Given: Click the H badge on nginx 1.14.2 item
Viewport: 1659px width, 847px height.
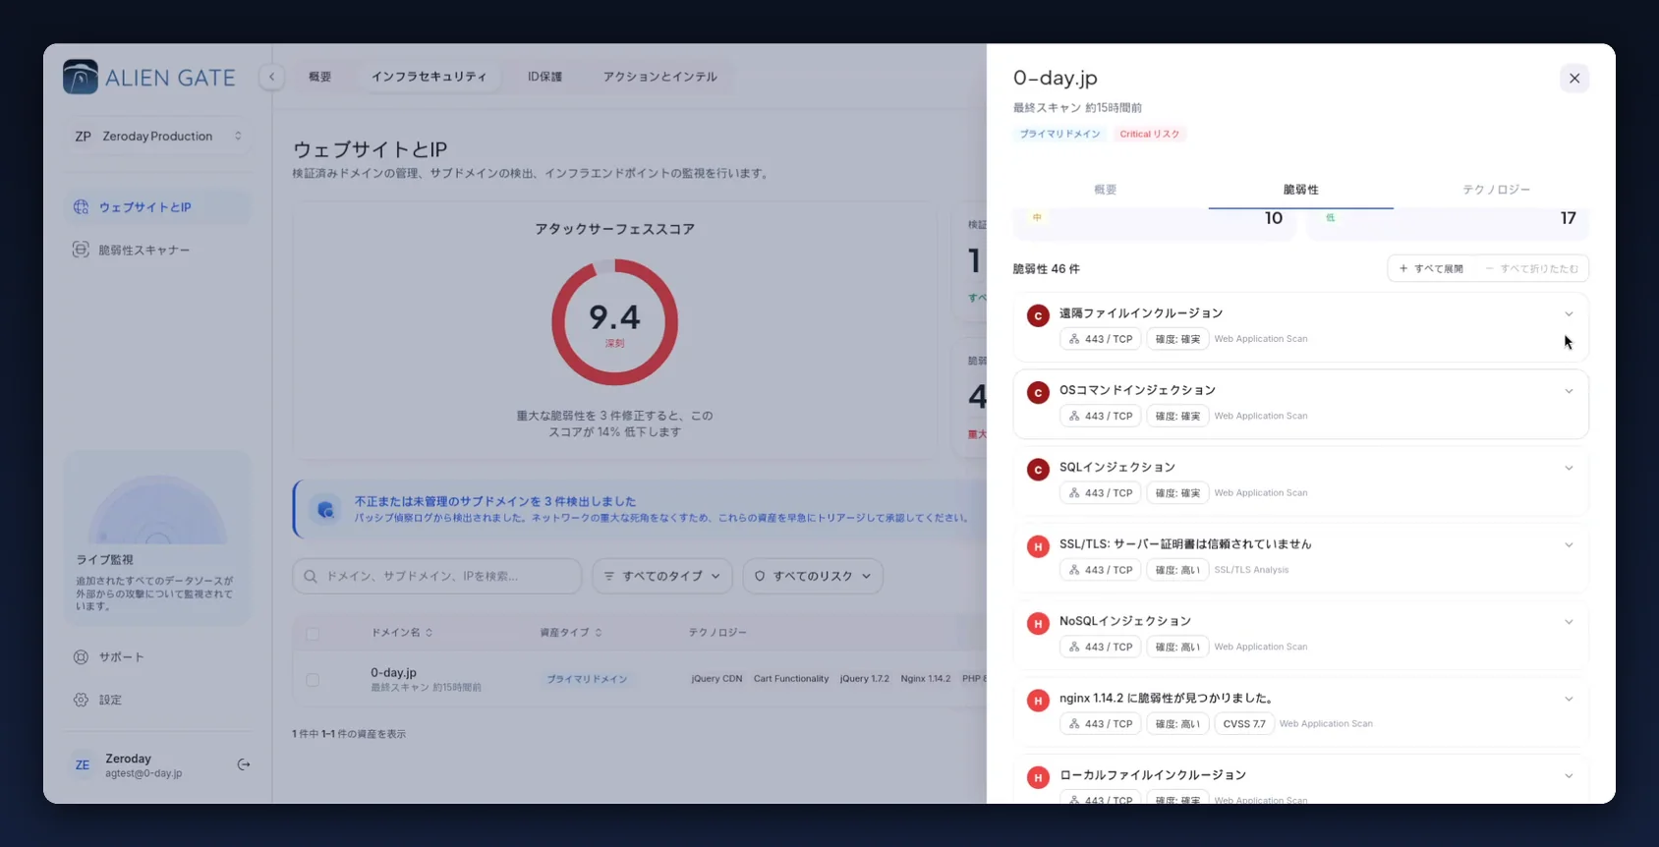Looking at the screenshot, I should (1038, 701).
